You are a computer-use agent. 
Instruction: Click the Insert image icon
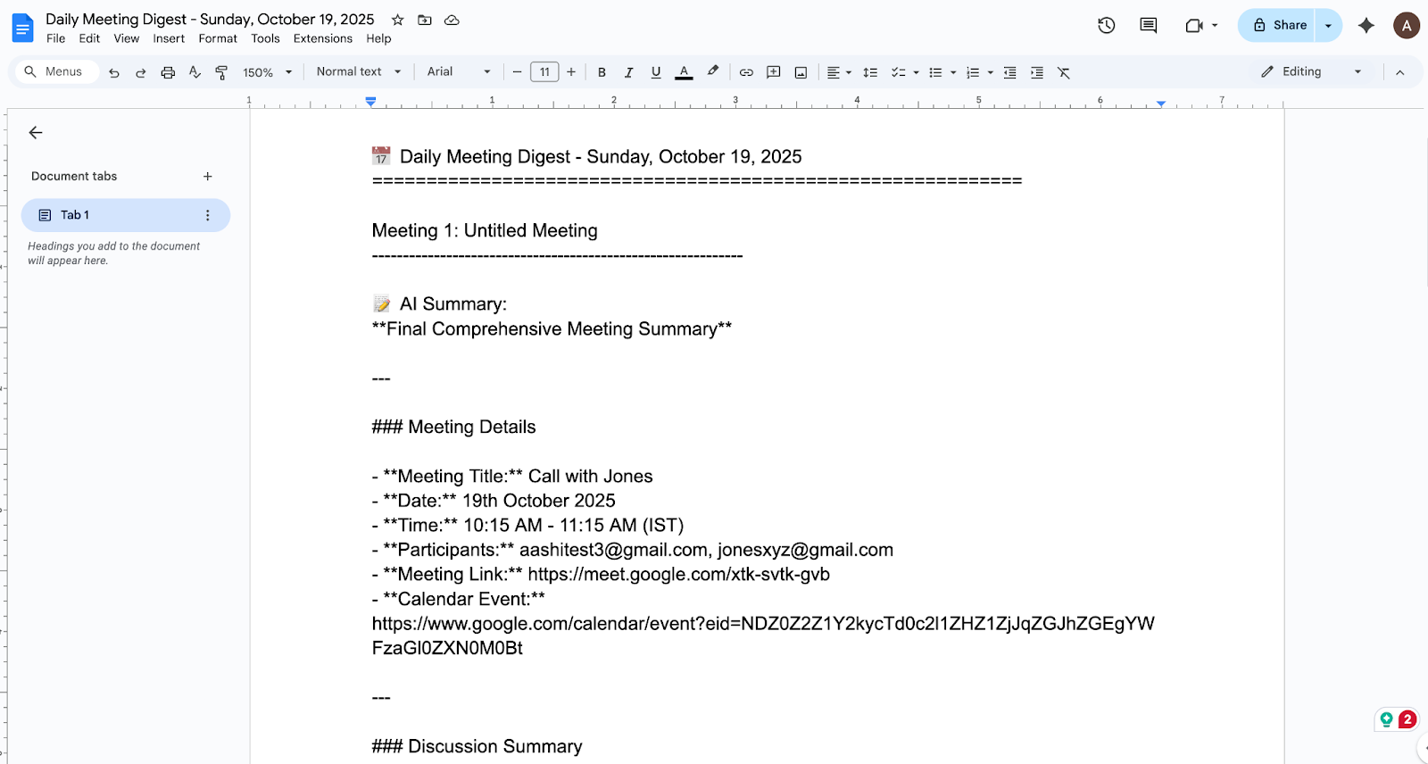801,72
